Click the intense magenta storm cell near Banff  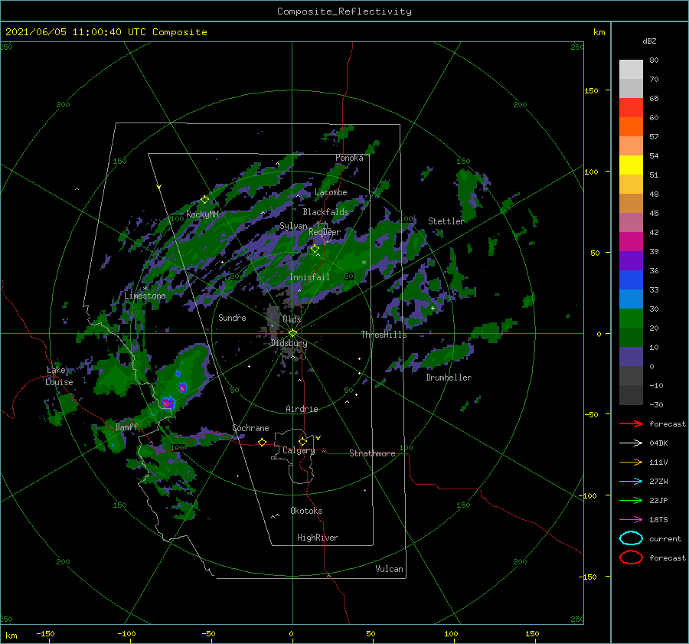[x=168, y=402]
